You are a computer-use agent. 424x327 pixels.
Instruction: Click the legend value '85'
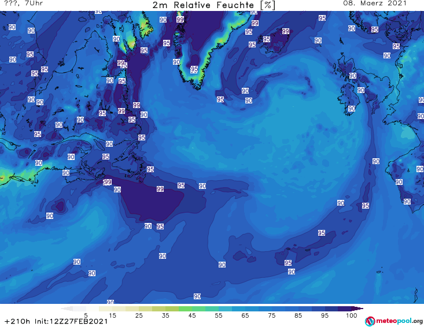pyautogui.click(x=298, y=315)
